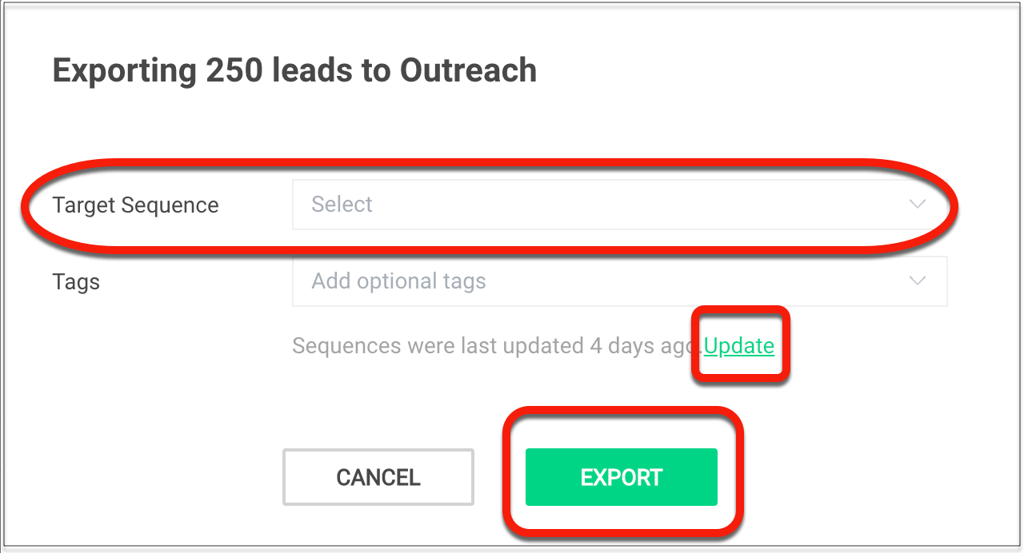Click the "Exporting 250 leads to Outreach" title
Viewport: 1024px width, 553px height.
tap(294, 70)
